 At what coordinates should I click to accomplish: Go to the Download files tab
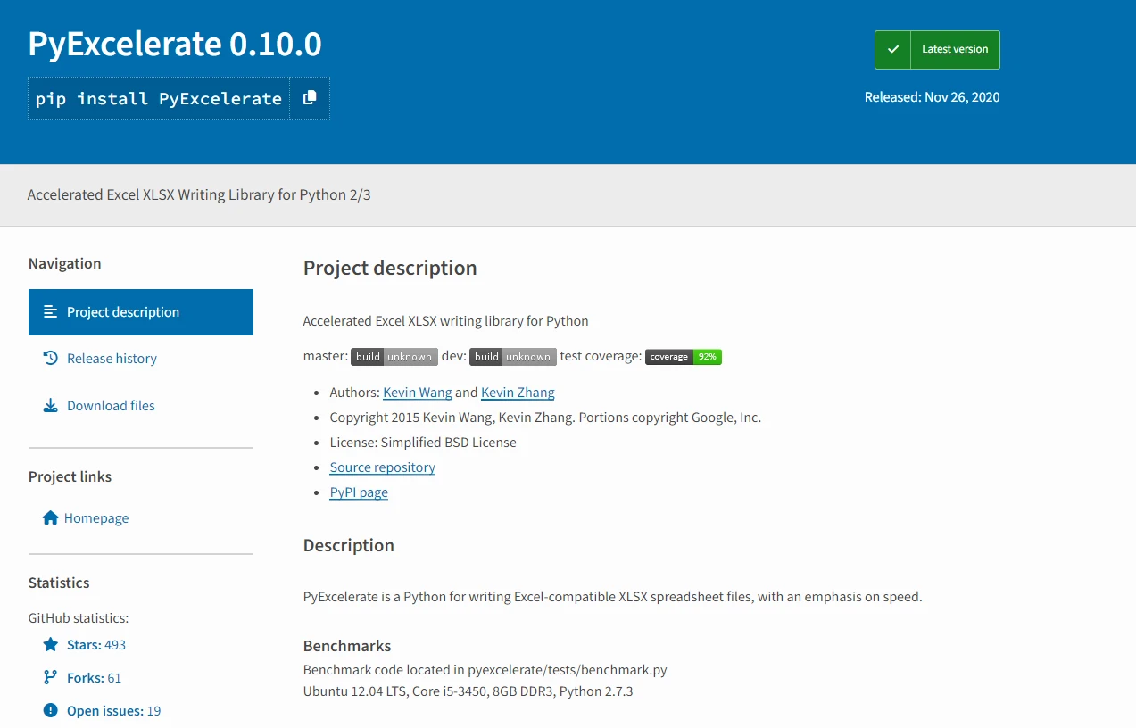pos(111,406)
